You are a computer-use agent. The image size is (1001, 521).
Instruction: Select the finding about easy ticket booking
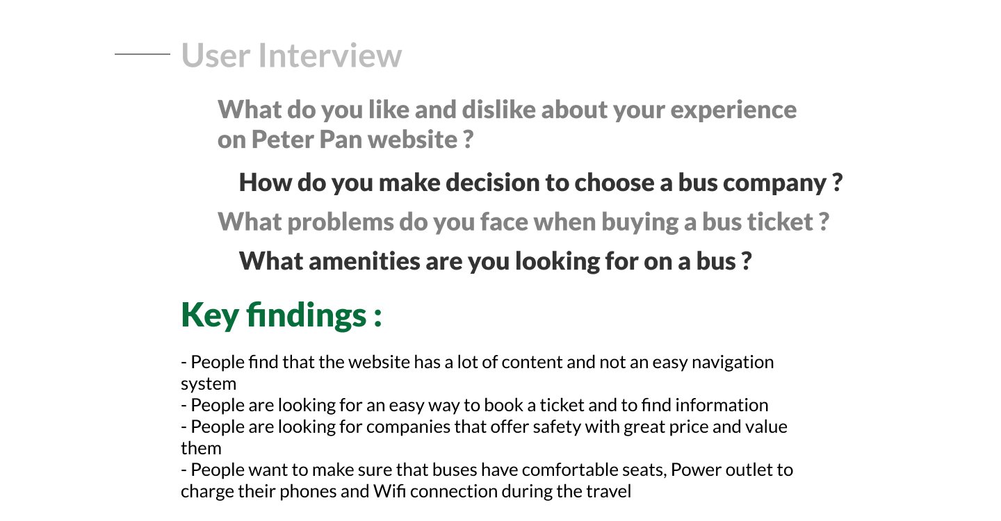pos(474,405)
